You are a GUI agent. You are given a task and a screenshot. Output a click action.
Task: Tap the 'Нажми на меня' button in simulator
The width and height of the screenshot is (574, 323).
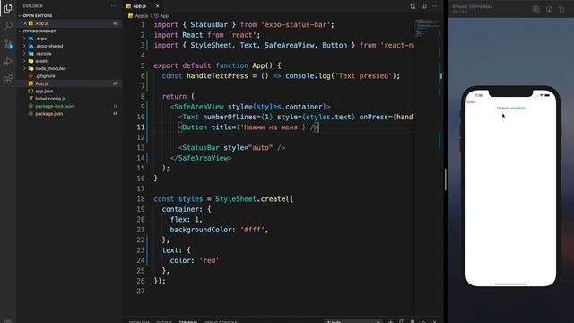coord(510,108)
